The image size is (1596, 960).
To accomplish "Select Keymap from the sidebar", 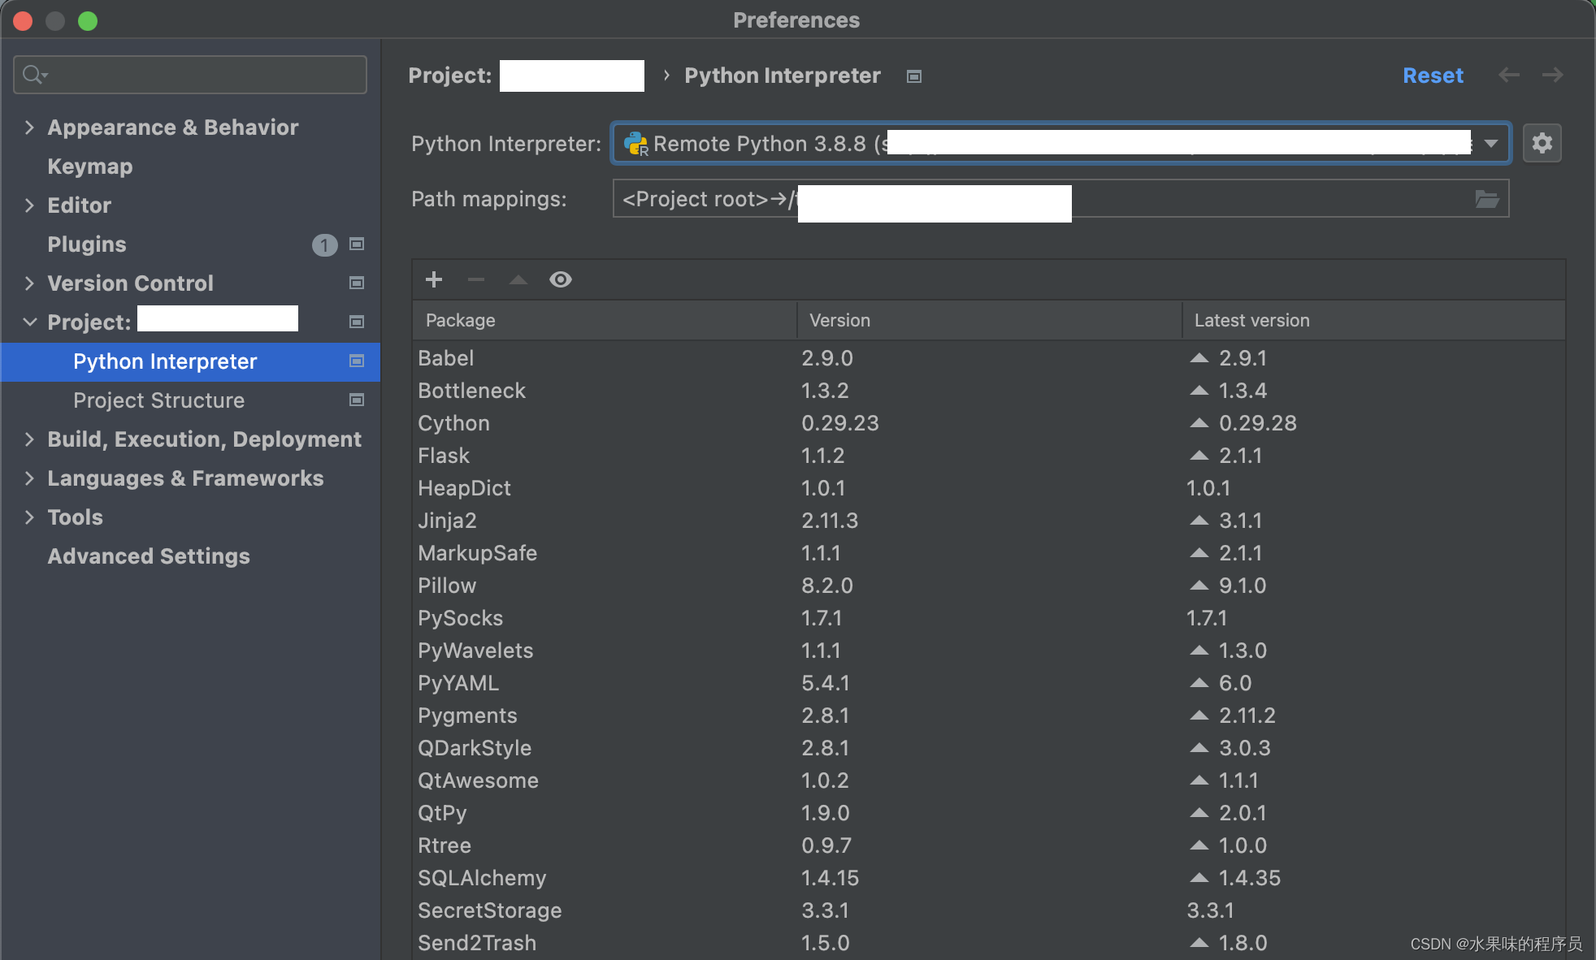I will pyautogui.click(x=89, y=166).
